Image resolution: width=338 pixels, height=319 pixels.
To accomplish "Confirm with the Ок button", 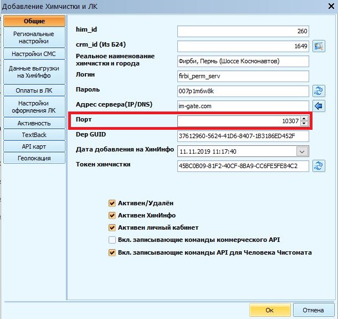I will point(270,310).
